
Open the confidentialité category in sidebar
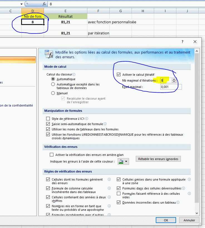tap(16, 105)
